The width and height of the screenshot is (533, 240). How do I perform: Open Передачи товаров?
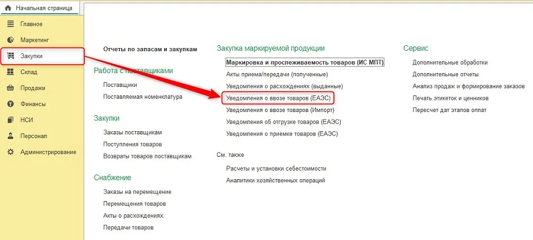128,228
